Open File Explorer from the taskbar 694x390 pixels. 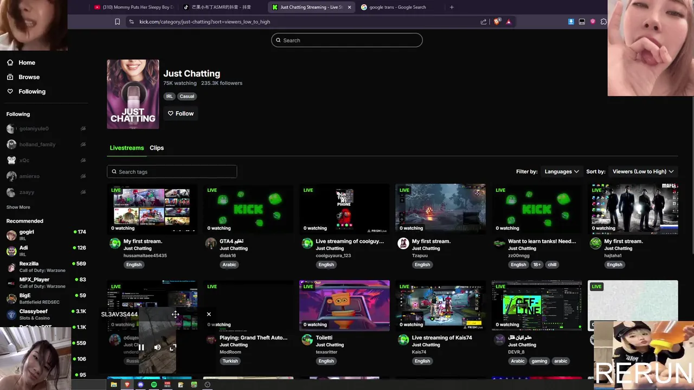point(114,385)
